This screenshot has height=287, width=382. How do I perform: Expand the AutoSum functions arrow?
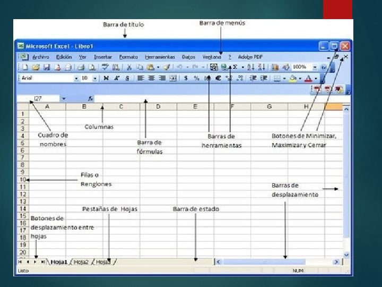tap(242, 67)
